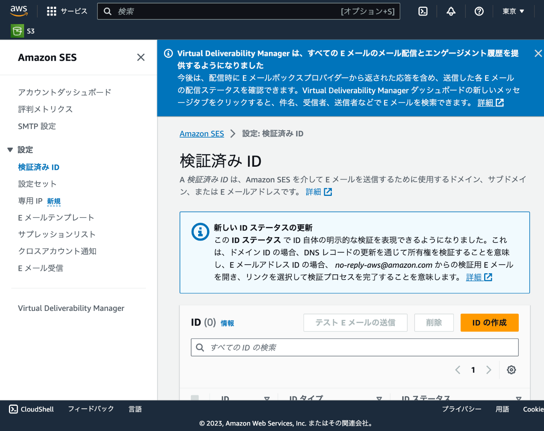Open クロスアカウント通知 in sidebar
Screen dimensions: 544x431
tap(57, 251)
